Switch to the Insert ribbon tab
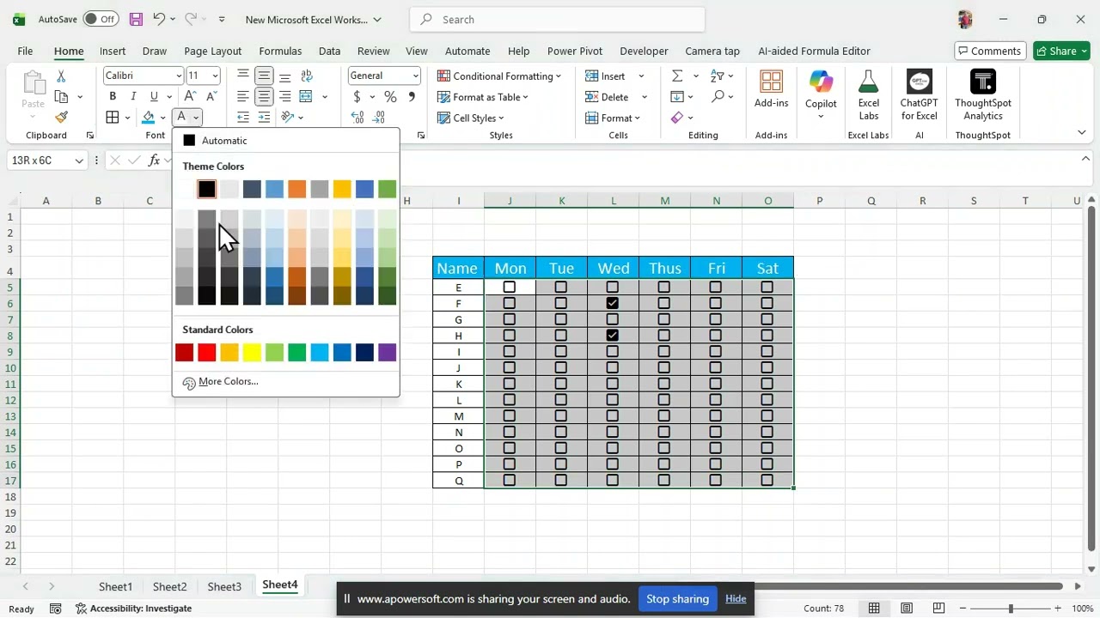 (113, 51)
